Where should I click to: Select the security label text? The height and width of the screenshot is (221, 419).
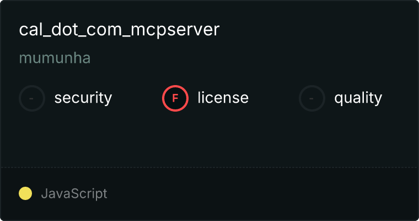83,98
